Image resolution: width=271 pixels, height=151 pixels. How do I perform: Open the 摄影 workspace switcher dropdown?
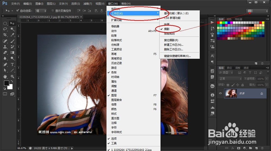(x=257, y=11)
